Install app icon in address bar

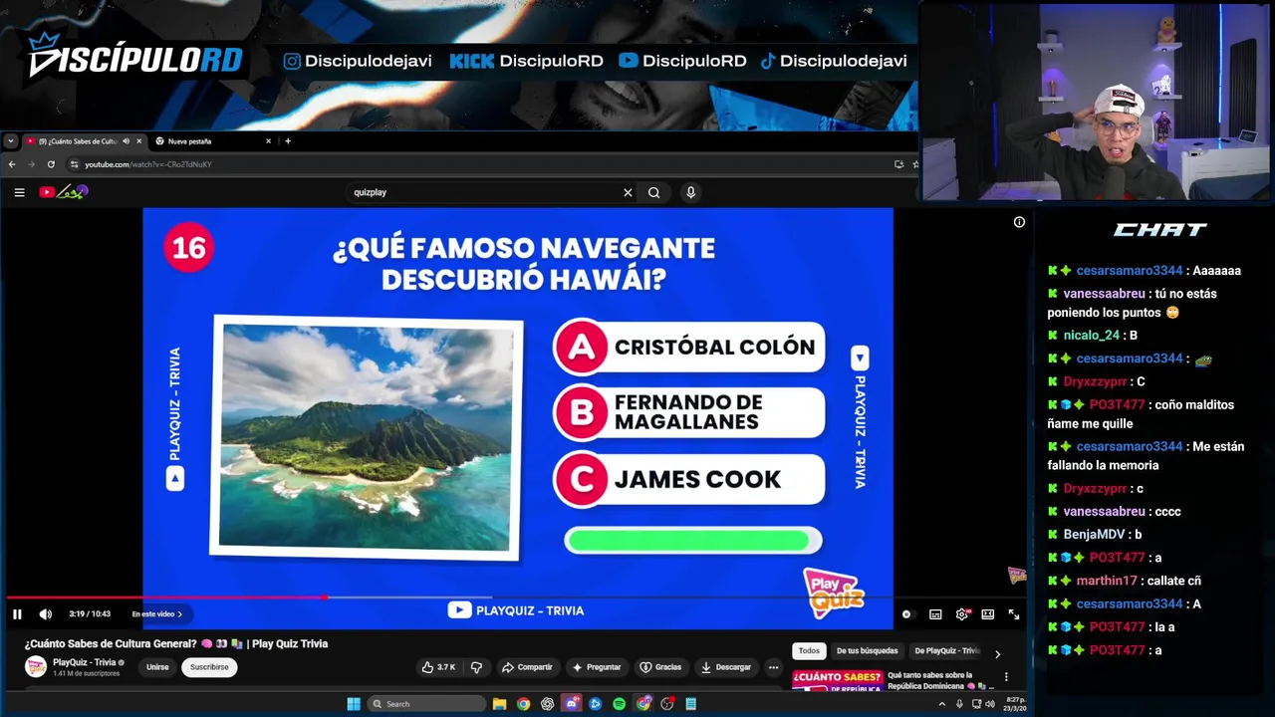pyautogui.click(x=898, y=164)
